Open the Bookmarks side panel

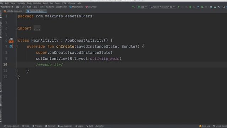pyautogui.click(x=1, y=100)
